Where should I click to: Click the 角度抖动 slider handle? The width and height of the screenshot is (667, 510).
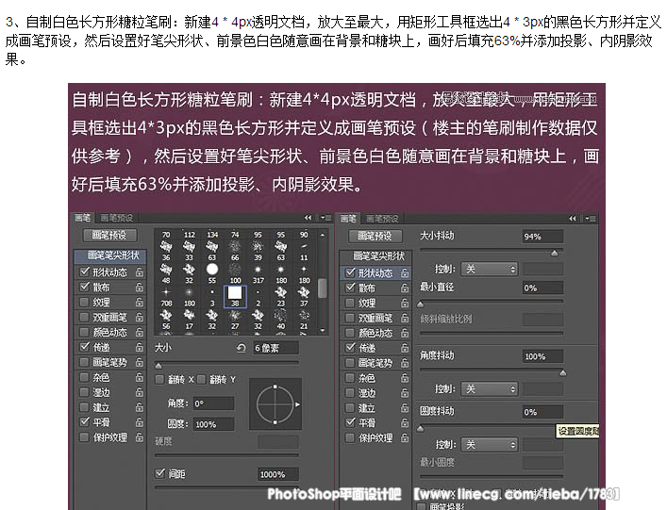click(562, 373)
